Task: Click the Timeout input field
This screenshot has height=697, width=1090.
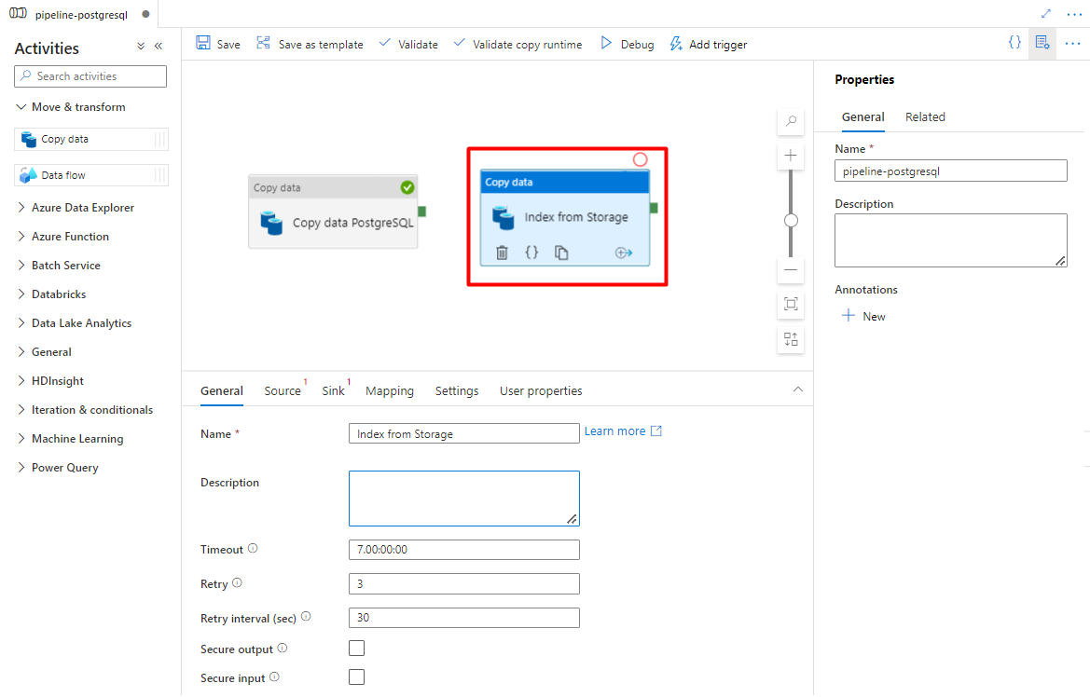Action: 463,550
